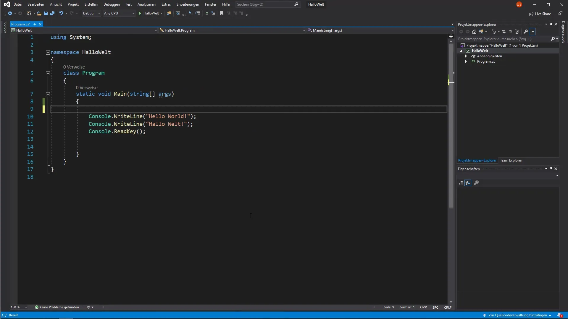This screenshot has height=319, width=568.
Task: Collapse All icon in Projektmappen-Explorer
Action: [510, 32]
